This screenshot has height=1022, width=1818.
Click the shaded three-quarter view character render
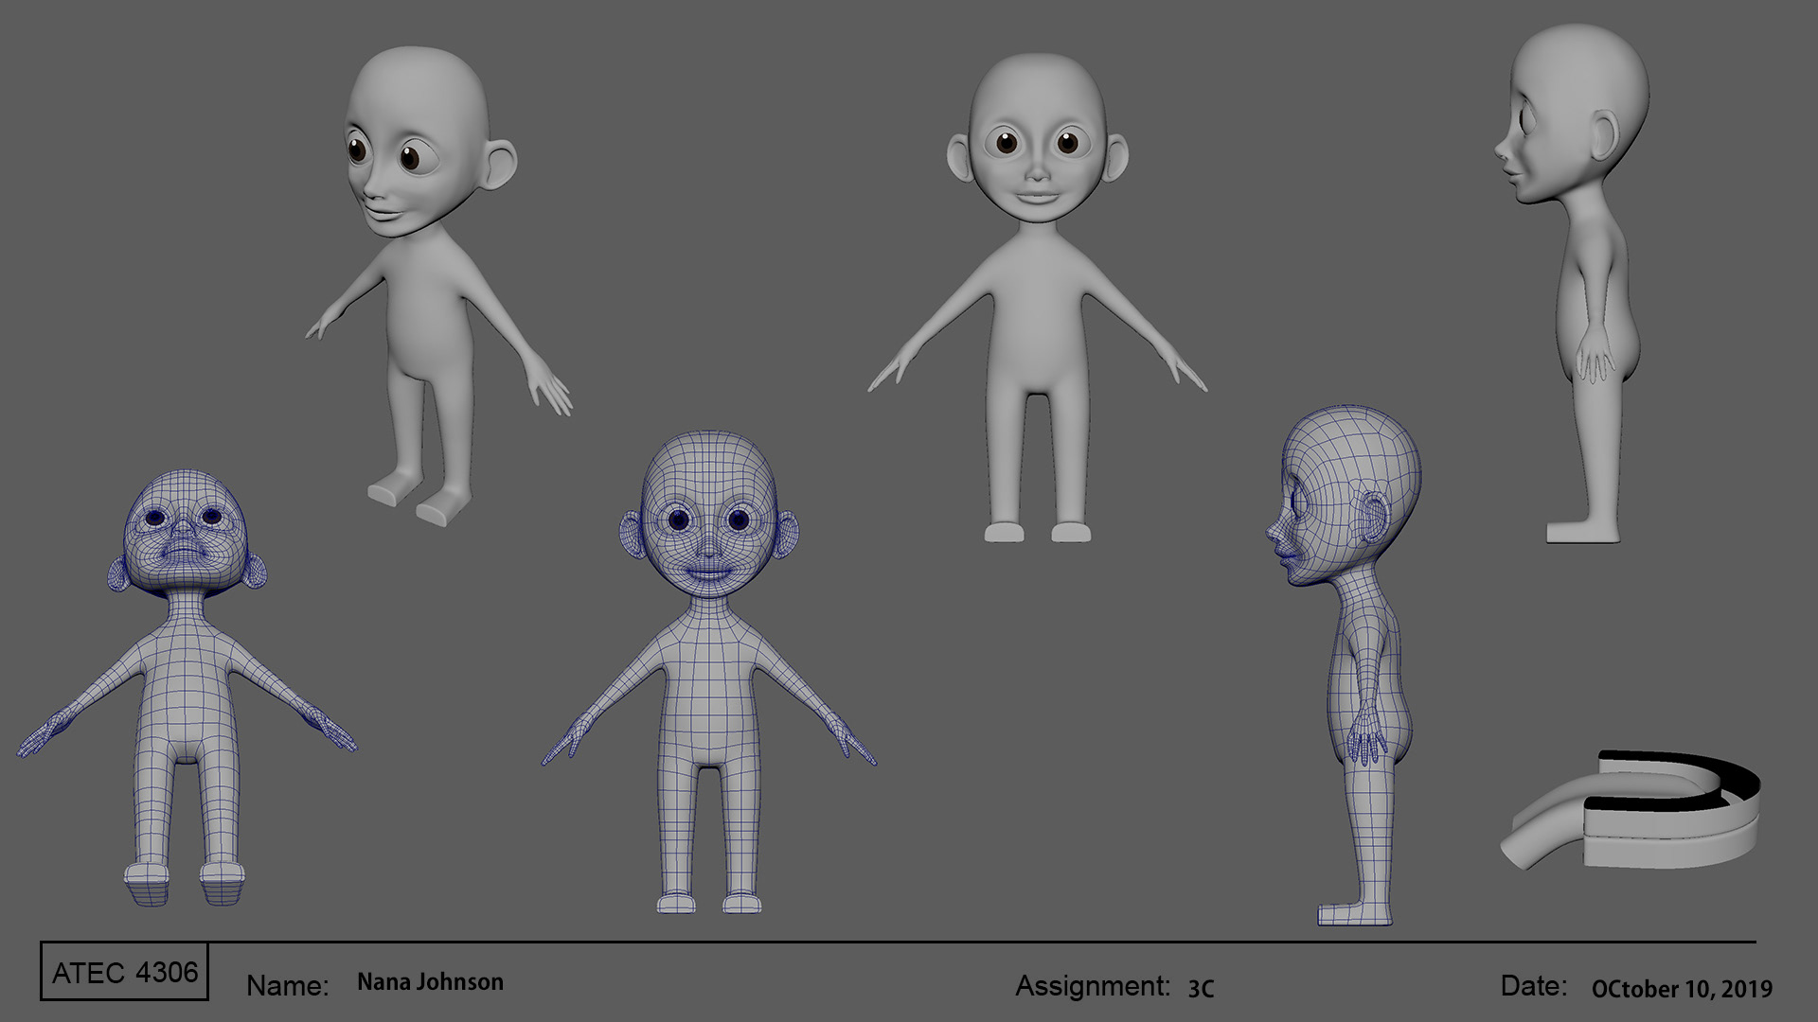[x=438, y=285]
